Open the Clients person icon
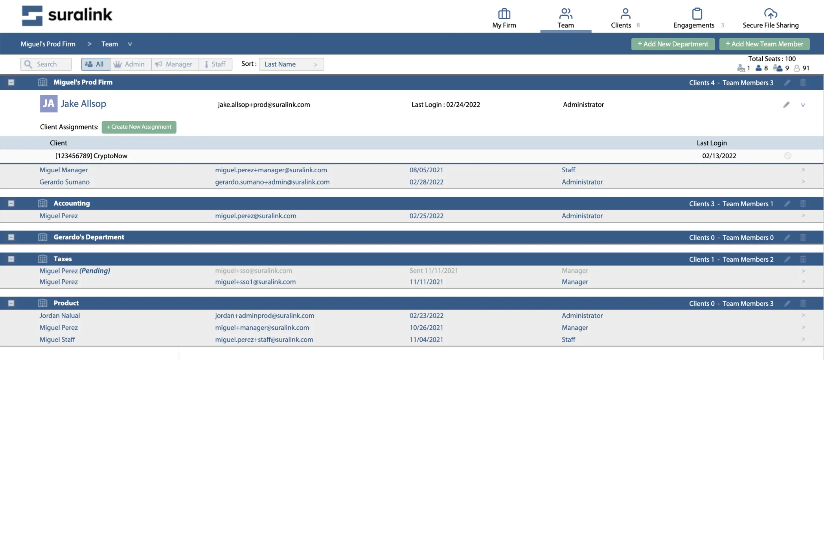 pyautogui.click(x=625, y=14)
